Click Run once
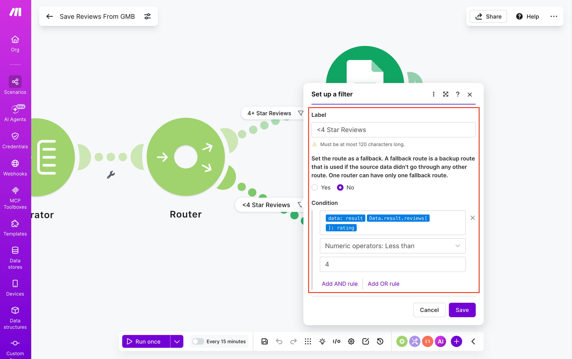This screenshot has width=572, height=359. [146, 341]
